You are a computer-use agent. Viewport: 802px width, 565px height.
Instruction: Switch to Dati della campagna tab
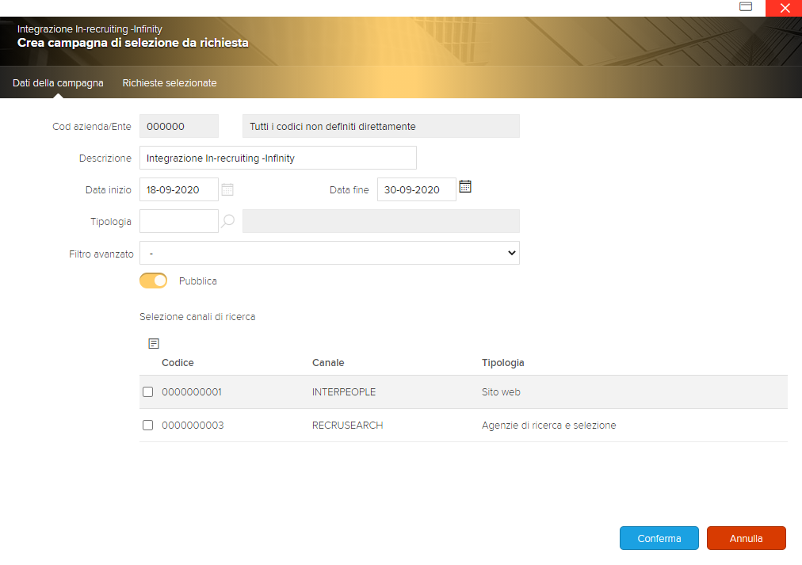58,83
